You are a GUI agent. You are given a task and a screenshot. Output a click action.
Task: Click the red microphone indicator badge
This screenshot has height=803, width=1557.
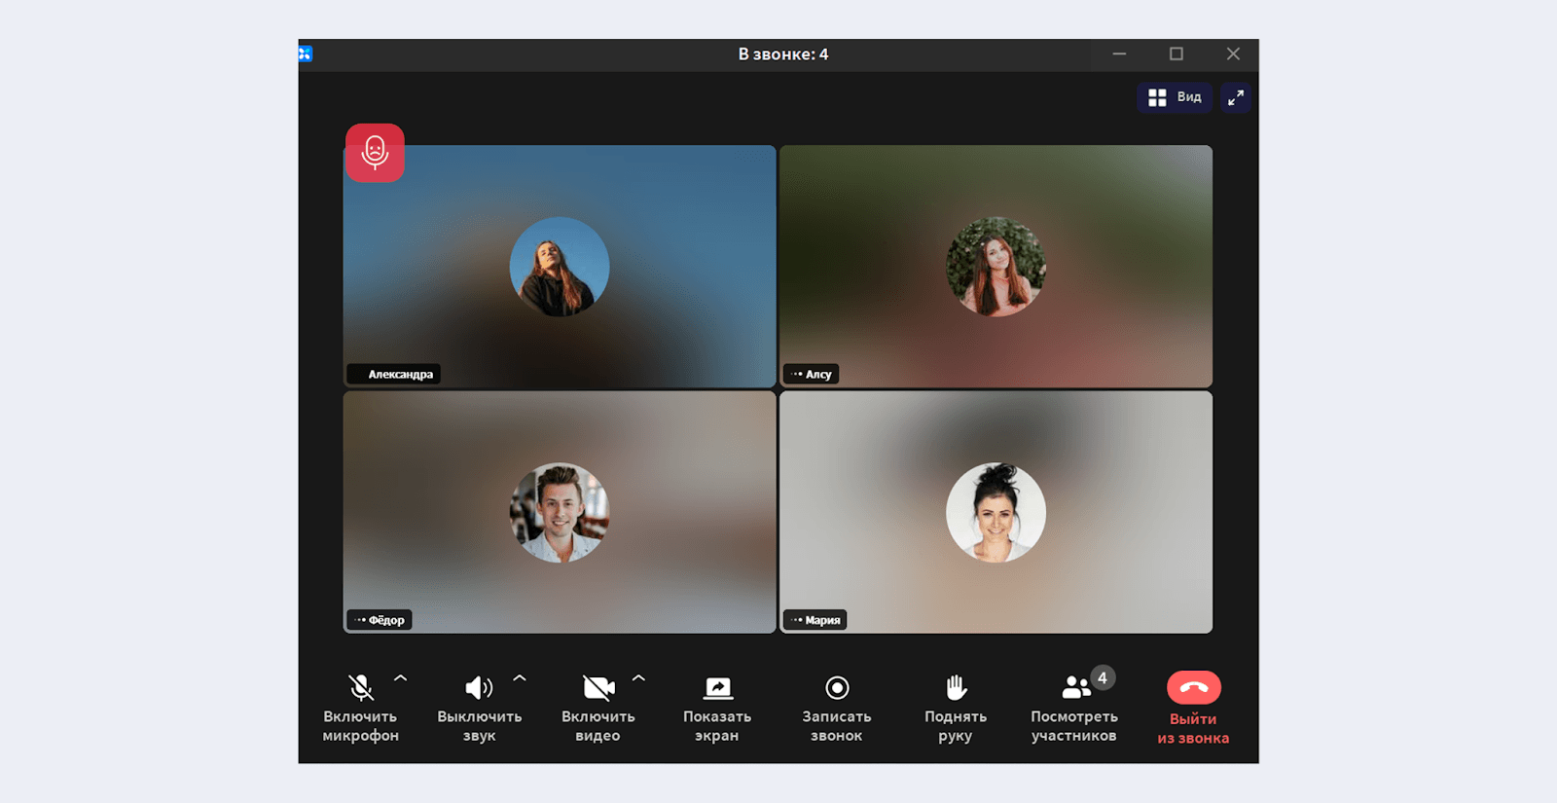coord(375,153)
